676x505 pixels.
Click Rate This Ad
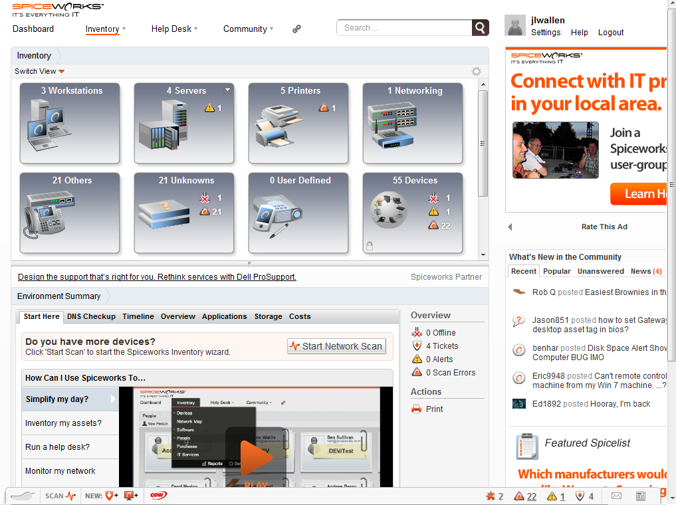(x=604, y=227)
